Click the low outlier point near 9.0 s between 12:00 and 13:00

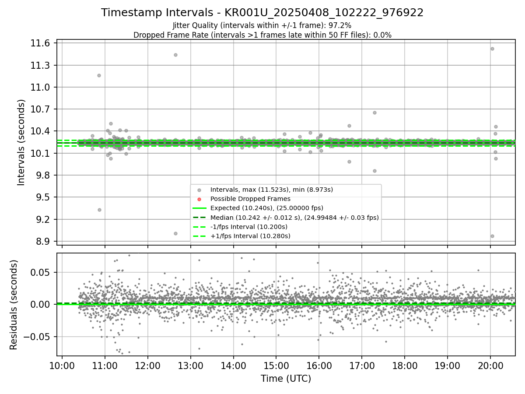pos(175,233)
